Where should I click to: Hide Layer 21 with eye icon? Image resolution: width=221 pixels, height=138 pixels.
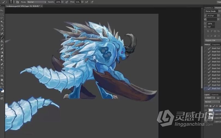[x=206, y=122]
